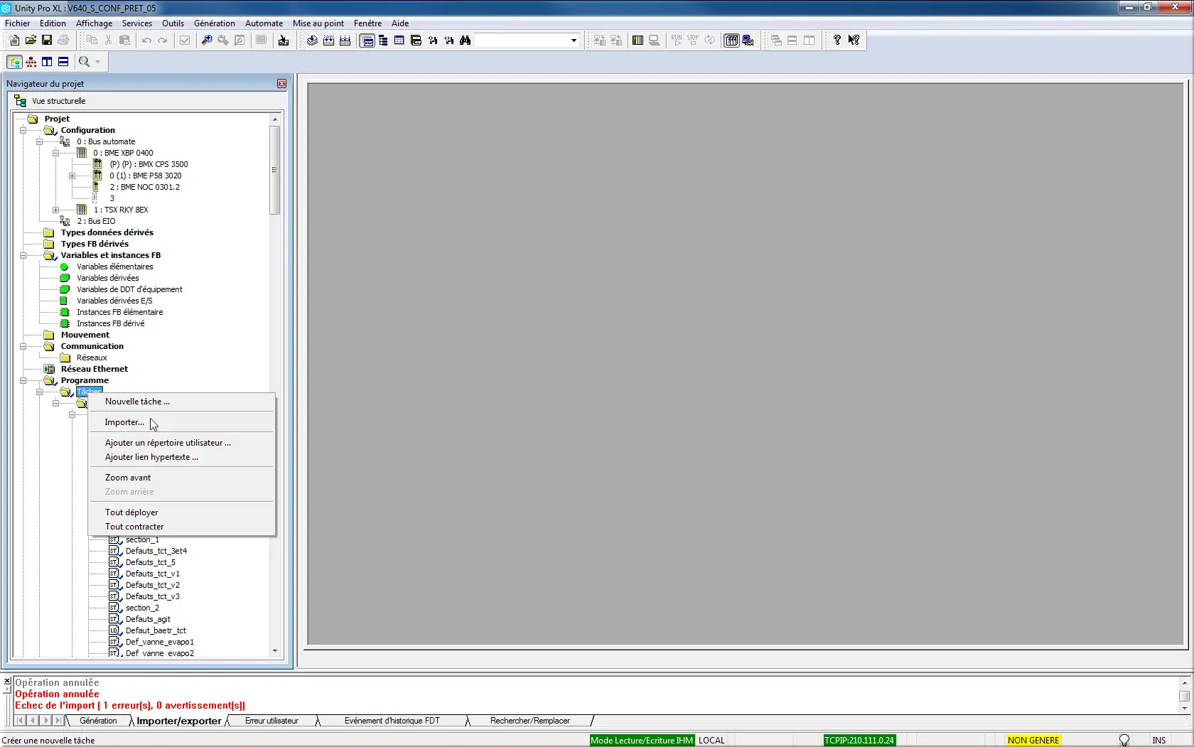Open the Mise au point menu
This screenshot has width=1194, height=747.
[318, 23]
